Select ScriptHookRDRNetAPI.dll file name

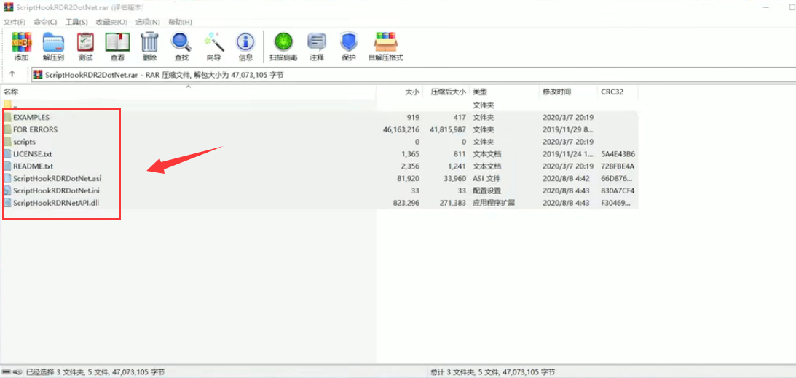pyautogui.click(x=56, y=204)
